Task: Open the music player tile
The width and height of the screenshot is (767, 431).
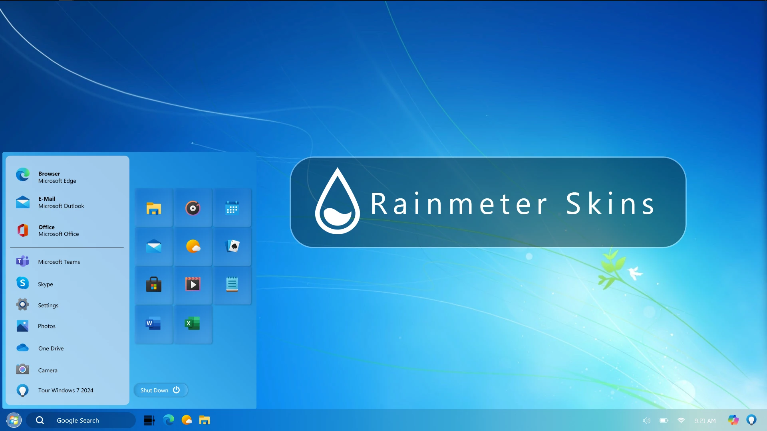Action: pos(193,208)
